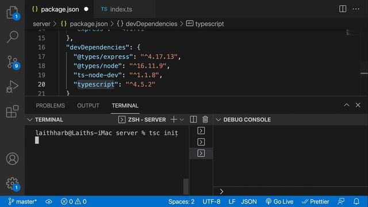Image resolution: width=368 pixels, height=207 pixels.
Task: Change end of line sequence LF
Action: pos(232,201)
